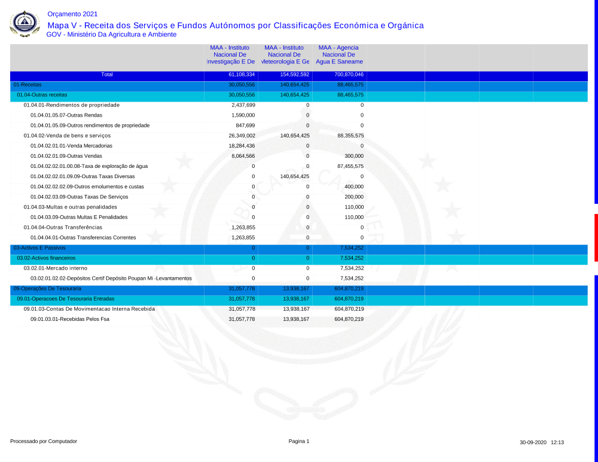Viewport: 598px width, 462px height.
Task: Click the red bar on the right edge
Action: coord(596,229)
